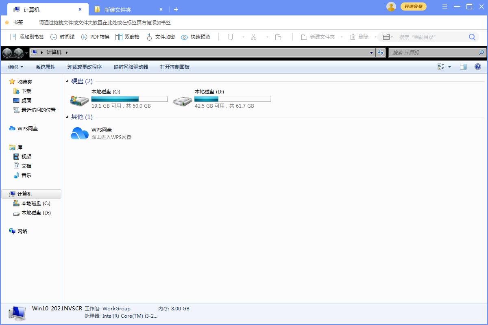Click the help question mark icon
488x325 pixels.
point(478,67)
